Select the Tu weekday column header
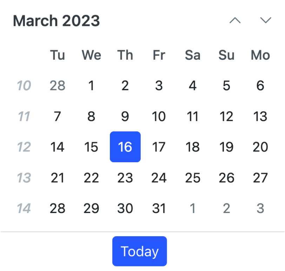Viewport: 285px width, 271px height. point(57,55)
